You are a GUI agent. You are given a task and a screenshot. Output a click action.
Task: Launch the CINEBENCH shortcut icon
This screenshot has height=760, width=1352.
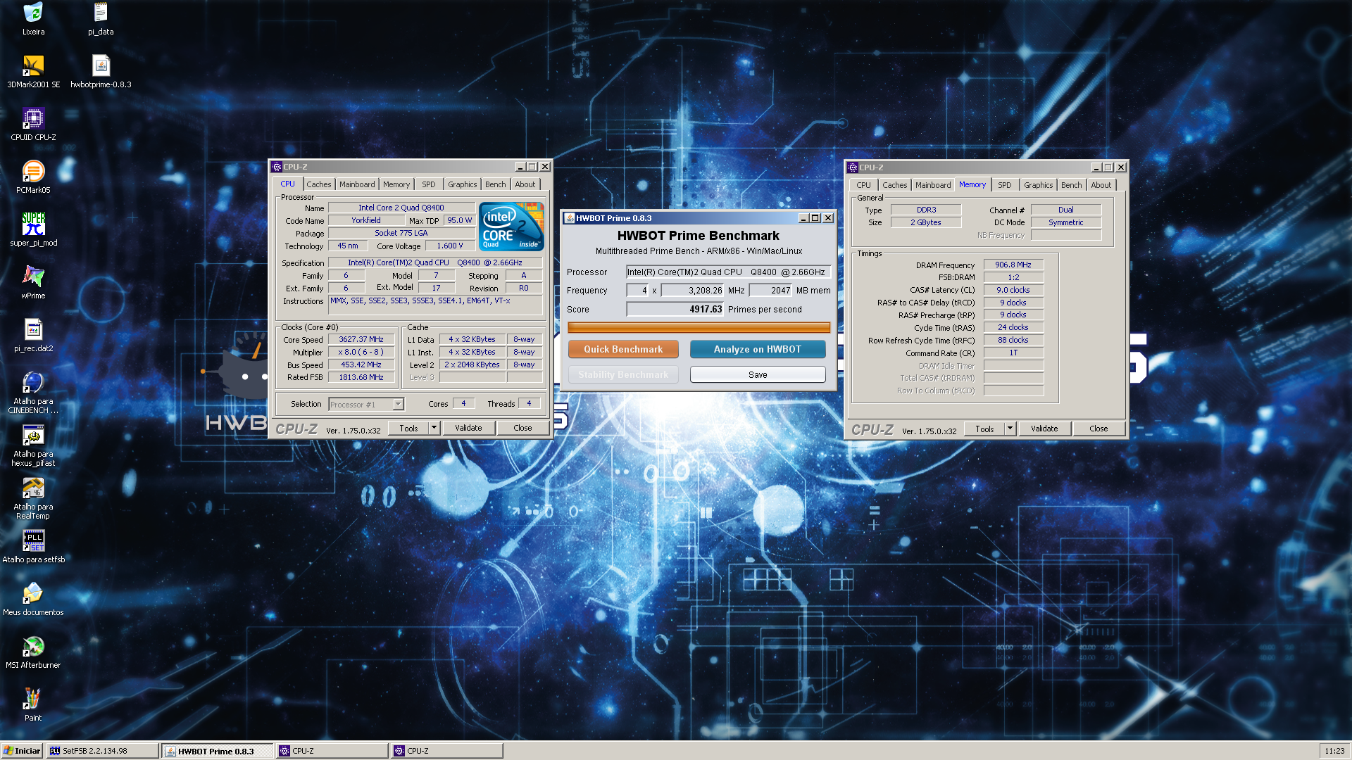pyautogui.click(x=33, y=382)
